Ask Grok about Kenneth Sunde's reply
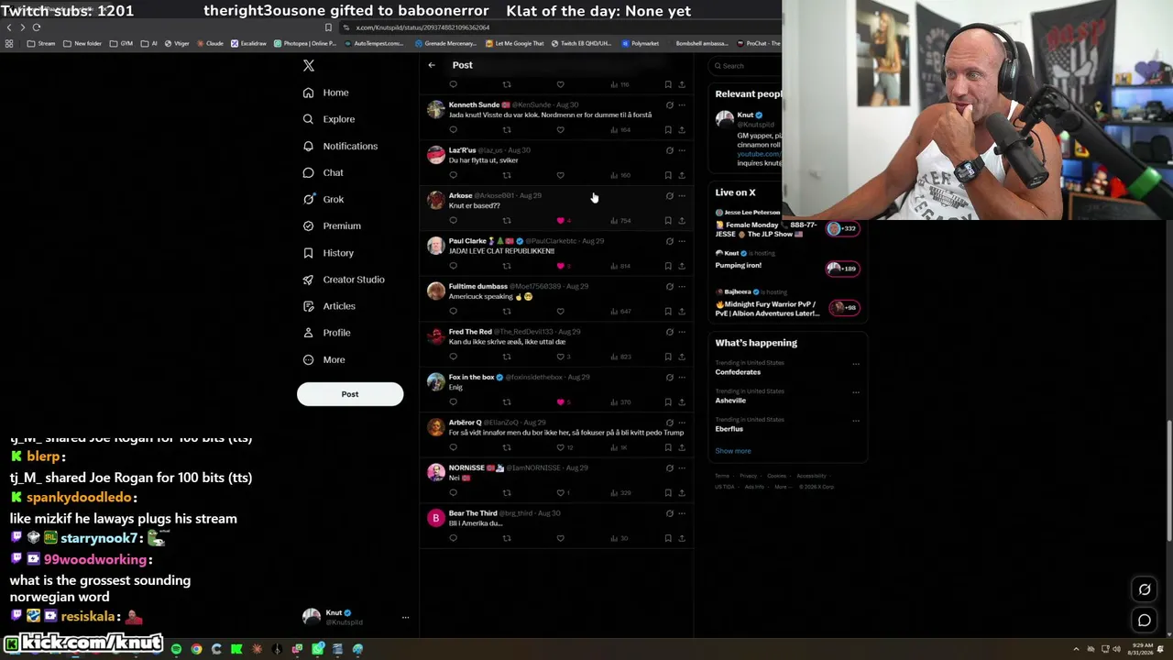Image resolution: width=1173 pixels, height=660 pixels. [669, 104]
